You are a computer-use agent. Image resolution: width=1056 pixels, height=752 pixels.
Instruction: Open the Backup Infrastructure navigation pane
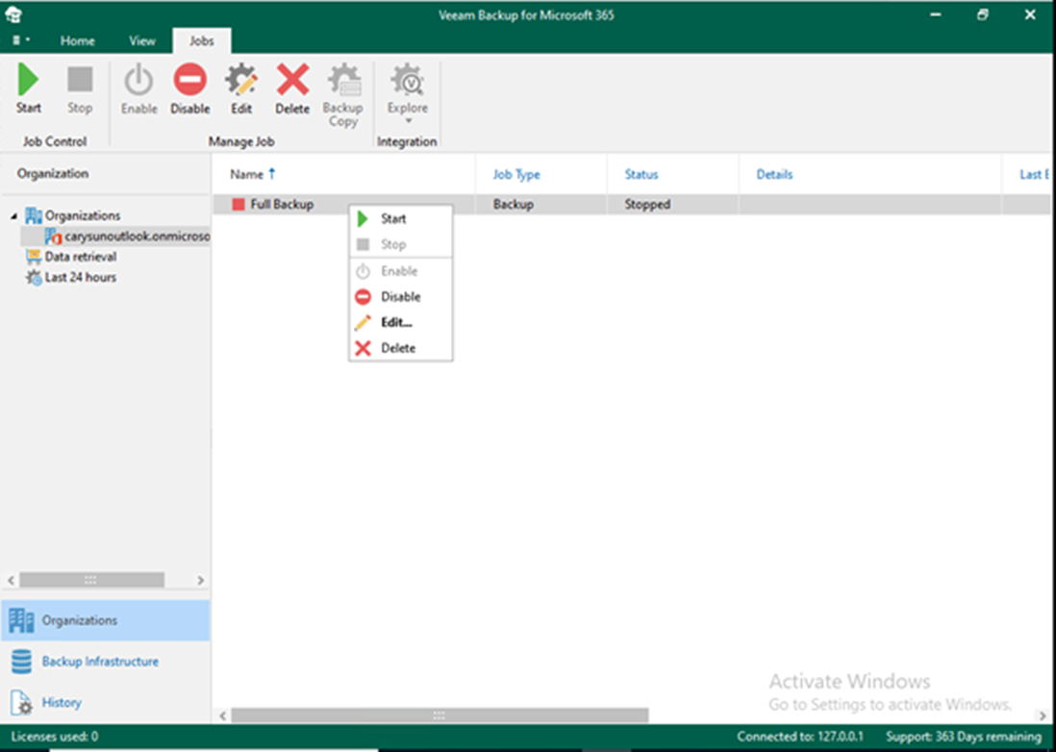tap(106, 661)
